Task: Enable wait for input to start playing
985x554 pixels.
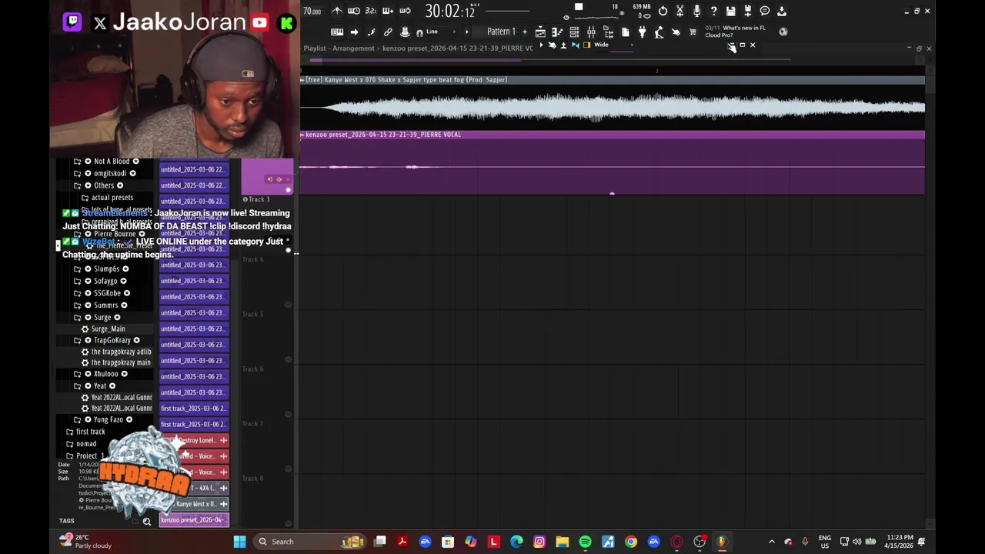Action: click(x=354, y=11)
